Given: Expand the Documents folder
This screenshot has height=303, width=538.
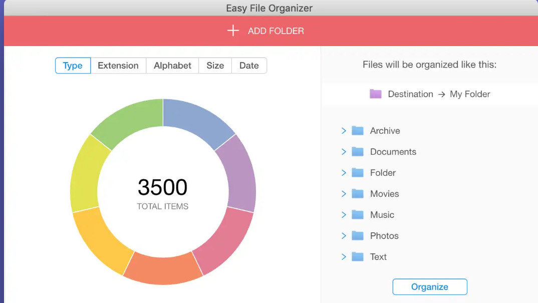Looking at the screenshot, I should (x=344, y=152).
